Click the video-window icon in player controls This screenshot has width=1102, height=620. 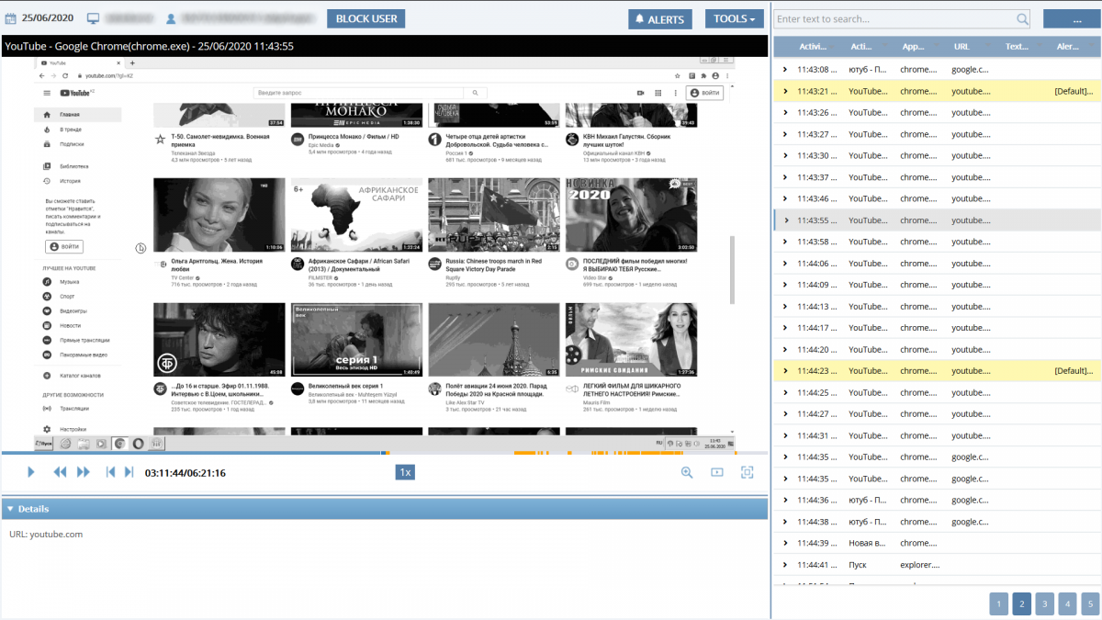point(717,472)
